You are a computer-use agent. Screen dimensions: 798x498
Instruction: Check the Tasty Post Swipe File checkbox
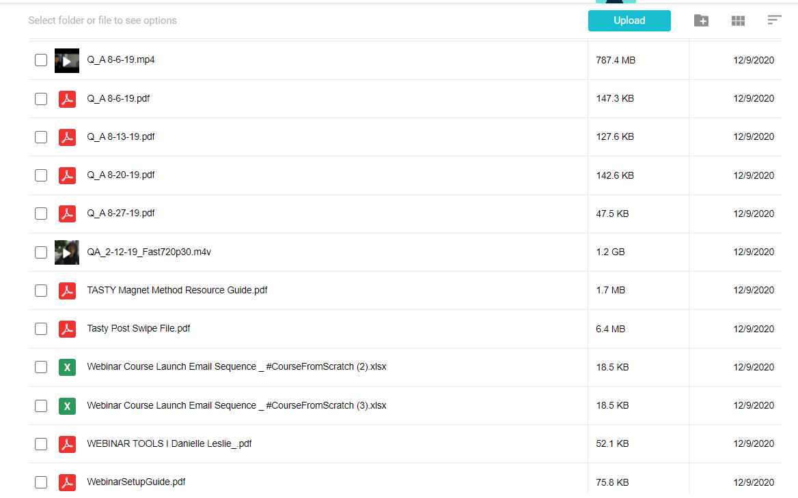[41, 329]
